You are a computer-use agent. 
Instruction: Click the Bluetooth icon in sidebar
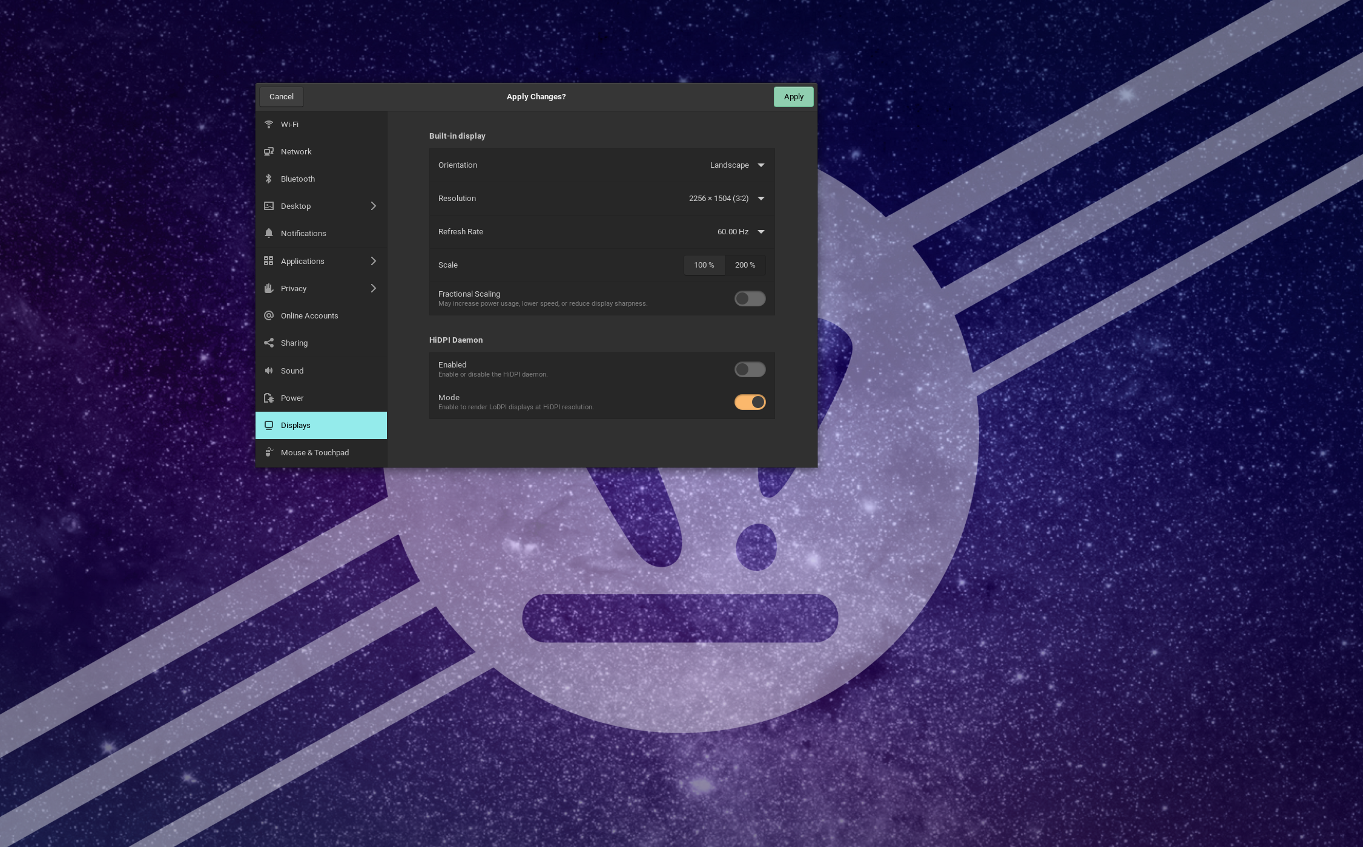point(269,179)
